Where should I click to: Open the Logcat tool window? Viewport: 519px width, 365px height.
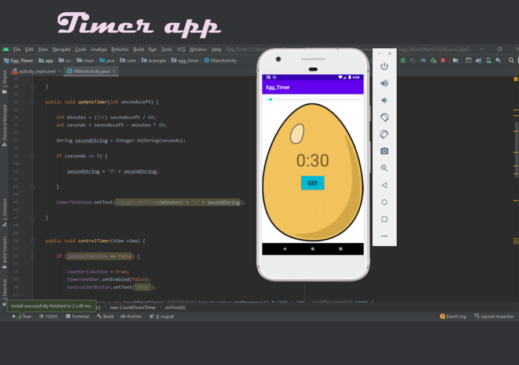tap(162, 316)
